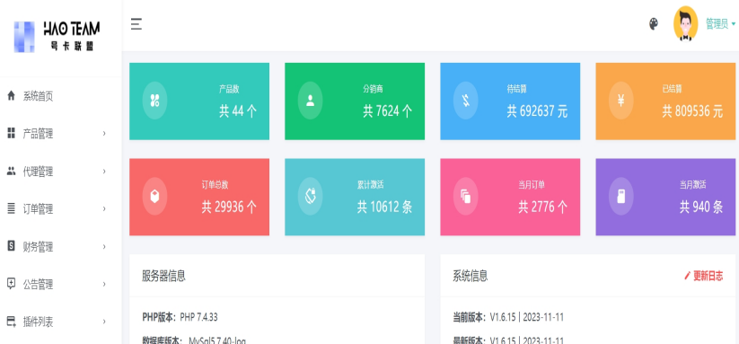Expand the 代理管理 chevron
The width and height of the screenshot is (739, 344).
[x=104, y=171]
